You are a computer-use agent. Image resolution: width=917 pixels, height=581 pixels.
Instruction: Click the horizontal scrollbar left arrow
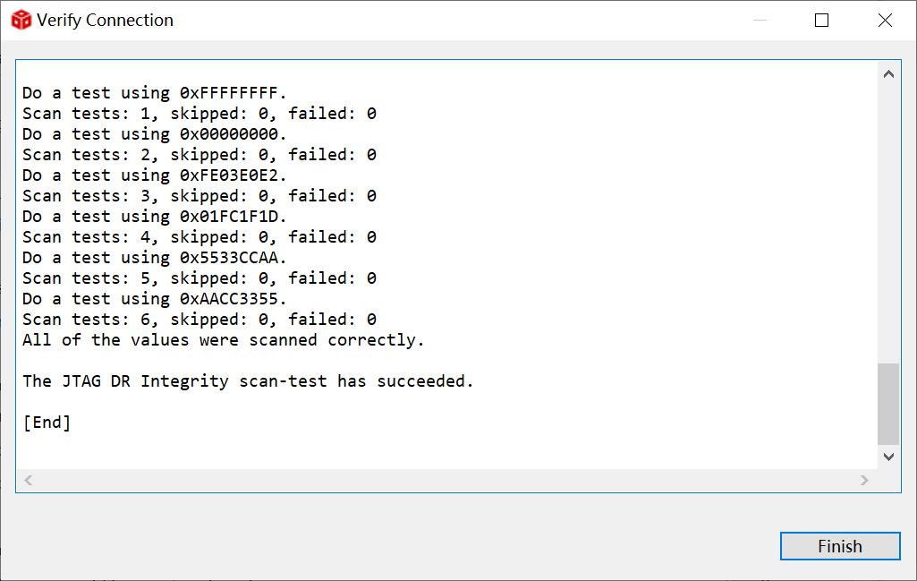click(28, 481)
